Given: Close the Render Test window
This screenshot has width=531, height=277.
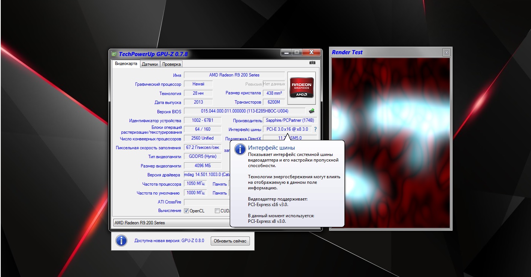Looking at the screenshot, I should tap(446, 52).
